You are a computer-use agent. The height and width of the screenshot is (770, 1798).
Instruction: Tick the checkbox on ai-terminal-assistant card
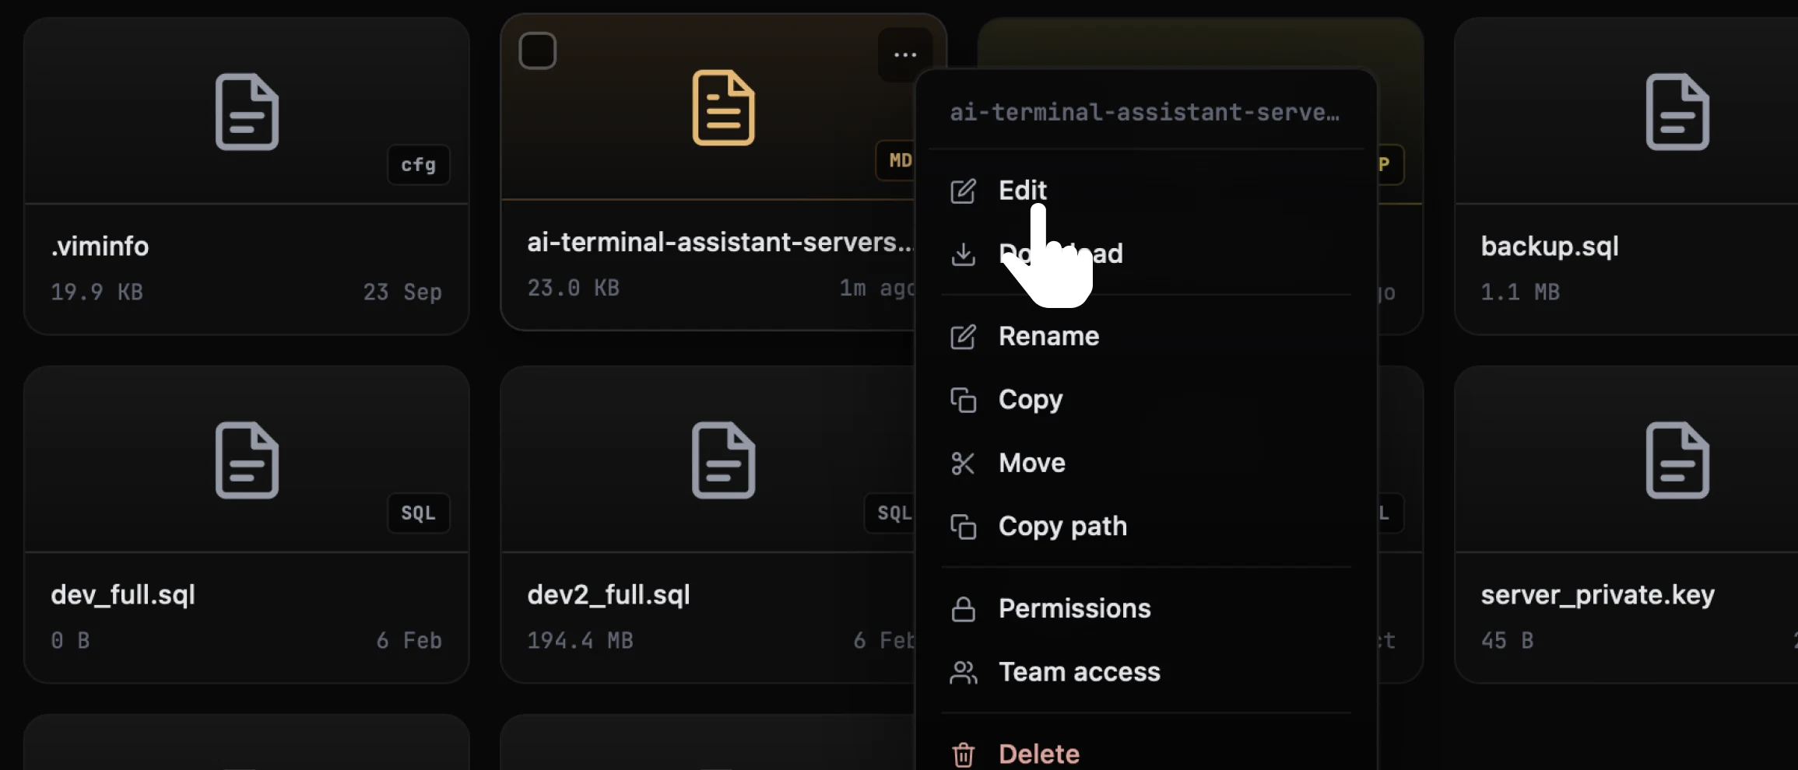coord(538,51)
